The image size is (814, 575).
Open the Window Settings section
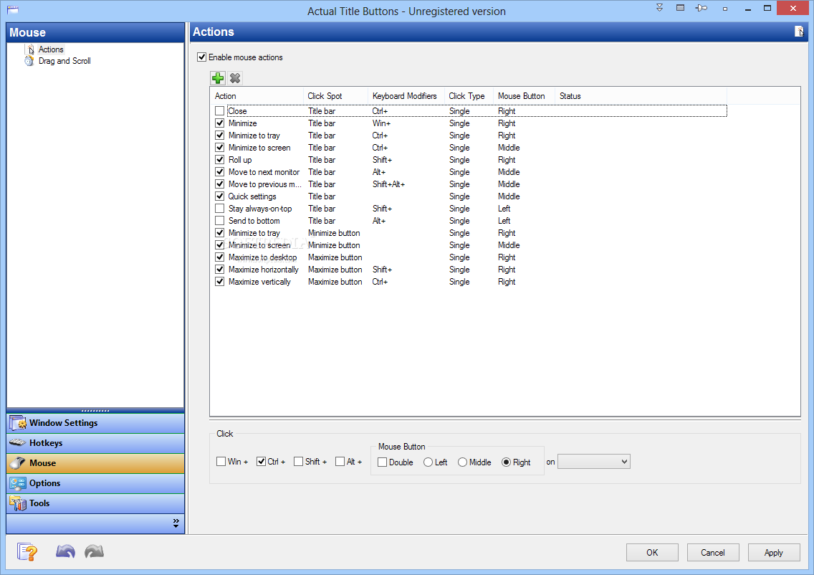click(95, 423)
